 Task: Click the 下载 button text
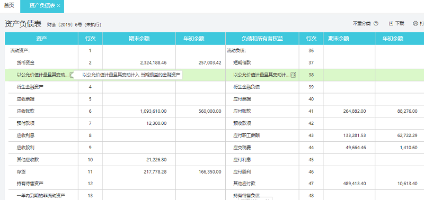pyautogui.click(x=400, y=23)
